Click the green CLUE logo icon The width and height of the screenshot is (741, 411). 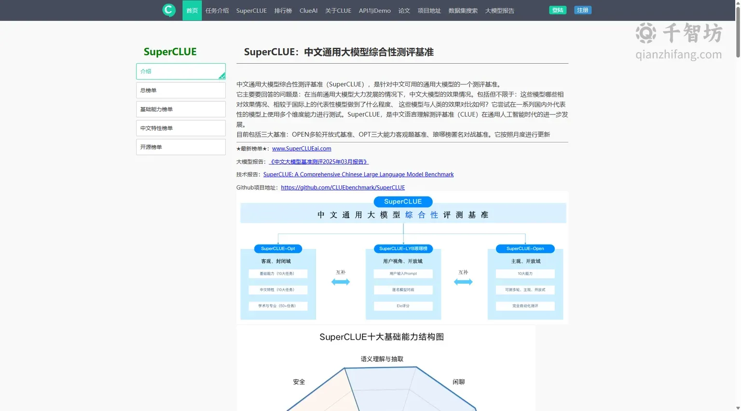pos(169,10)
